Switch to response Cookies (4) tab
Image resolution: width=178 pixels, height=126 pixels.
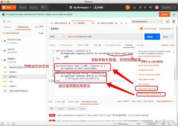coord(60,102)
